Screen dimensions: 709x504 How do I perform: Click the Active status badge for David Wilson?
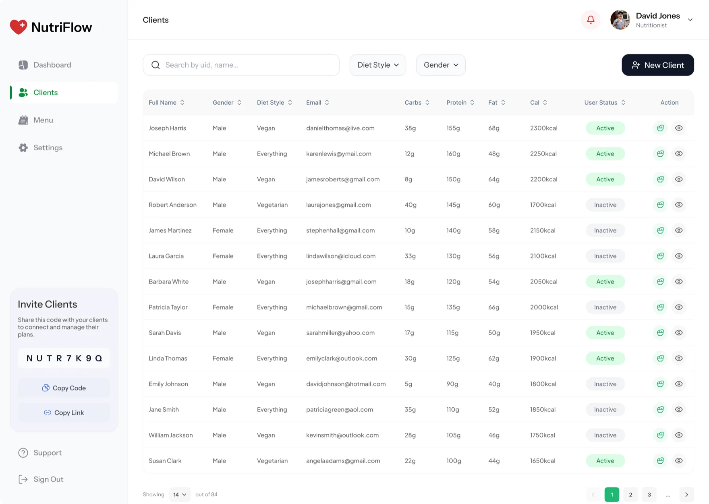pos(605,179)
